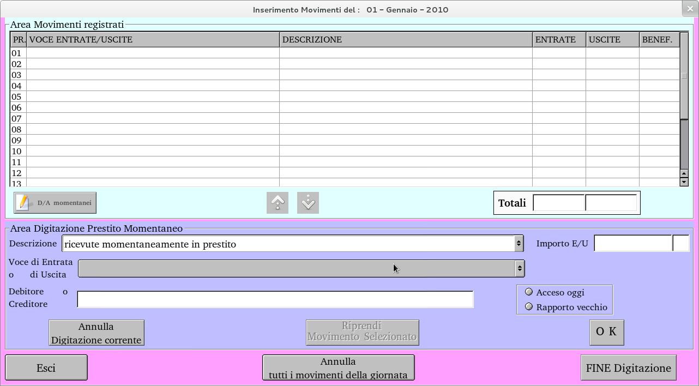Open the Descrizione dropdown list
699x386 pixels.
519,244
